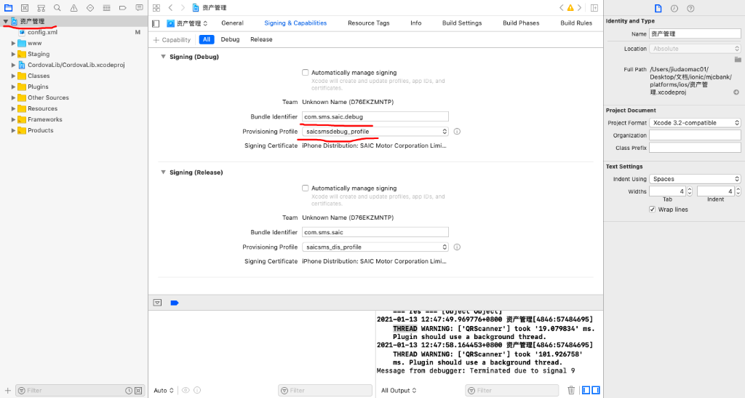745x398 pixels.
Task: Add an editor split on right
Action: click(x=594, y=7)
